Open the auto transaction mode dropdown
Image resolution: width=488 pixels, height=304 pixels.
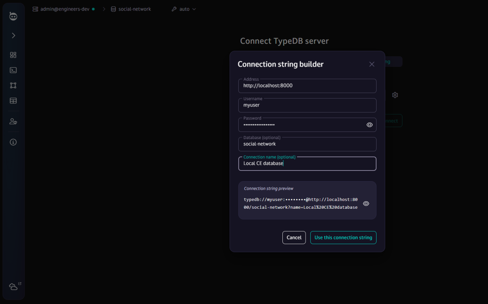pyautogui.click(x=184, y=9)
